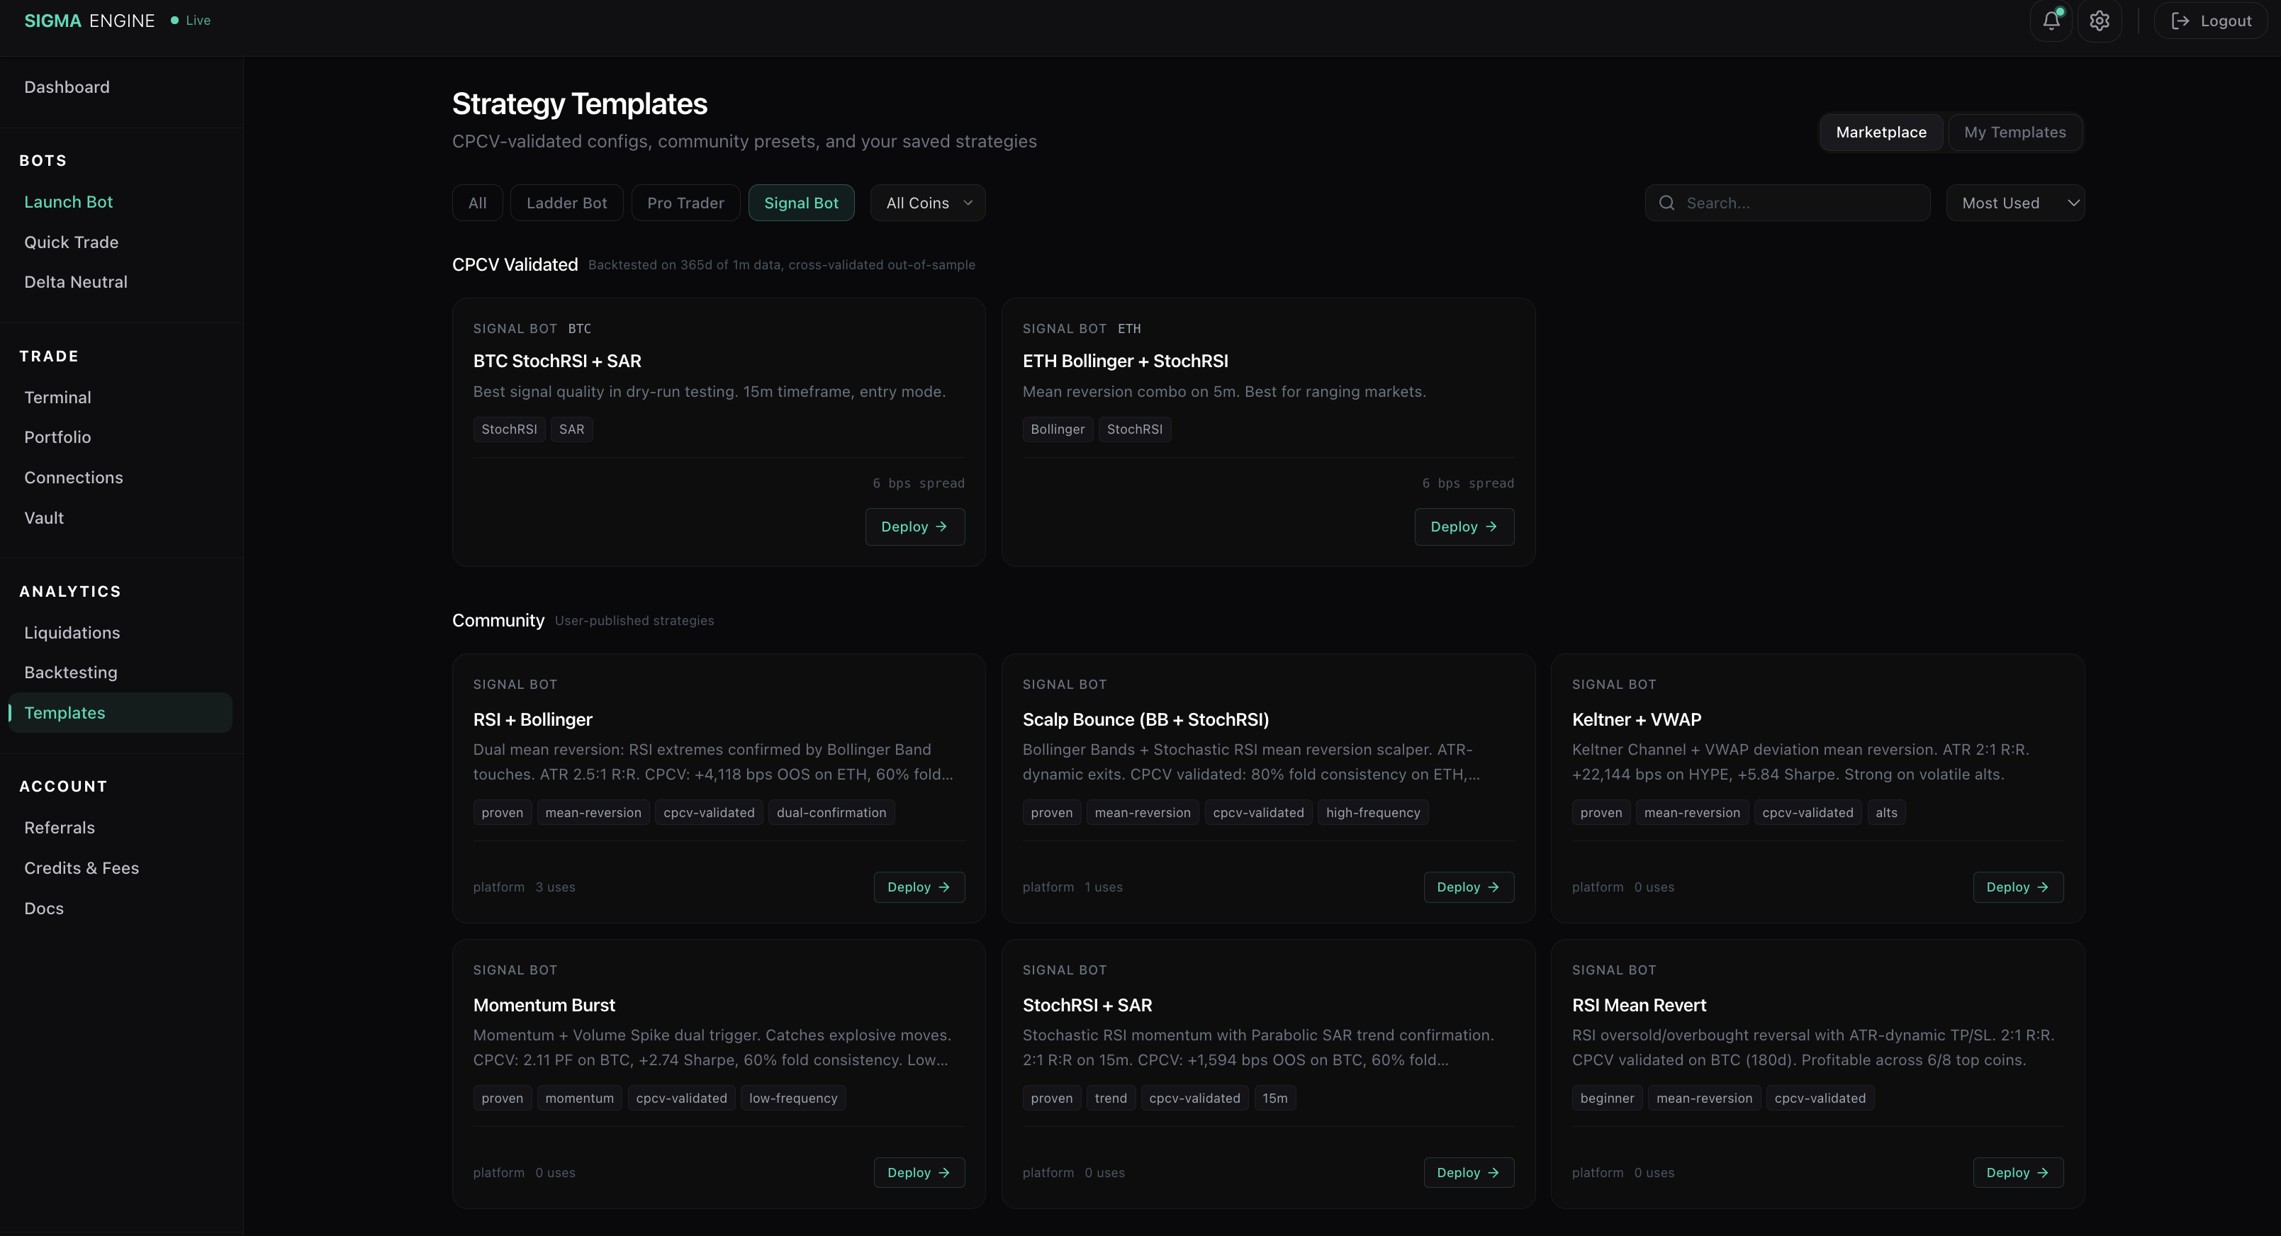Deploy Keltner + VWAP template
Viewport: 2281px width, 1236px height.
(x=2018, y=887)
